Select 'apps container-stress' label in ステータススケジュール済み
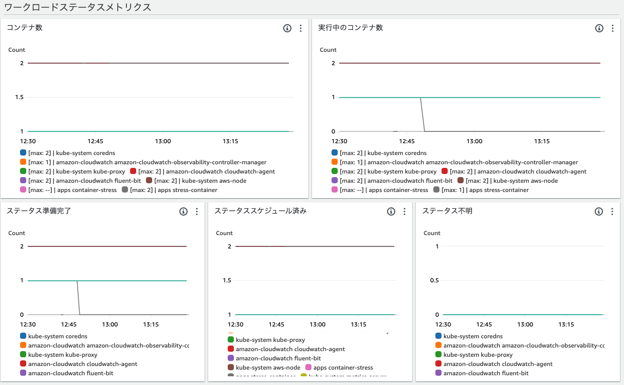The width and height of the screenshot is (624, 385). click(x=343, y=368)
